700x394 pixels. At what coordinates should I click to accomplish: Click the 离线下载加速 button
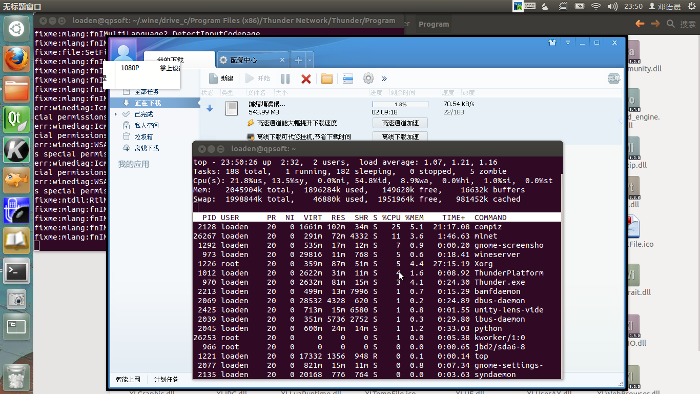tap(400, 136)
